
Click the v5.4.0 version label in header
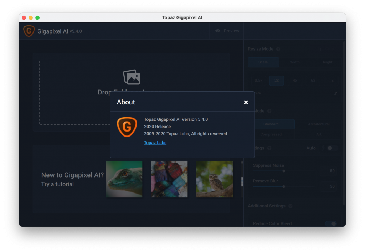click(x=76, y=31)
